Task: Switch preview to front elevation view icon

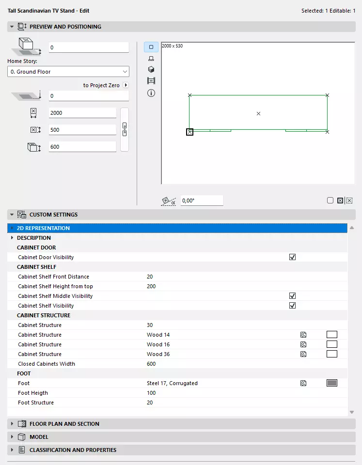Action: point(151,59)
